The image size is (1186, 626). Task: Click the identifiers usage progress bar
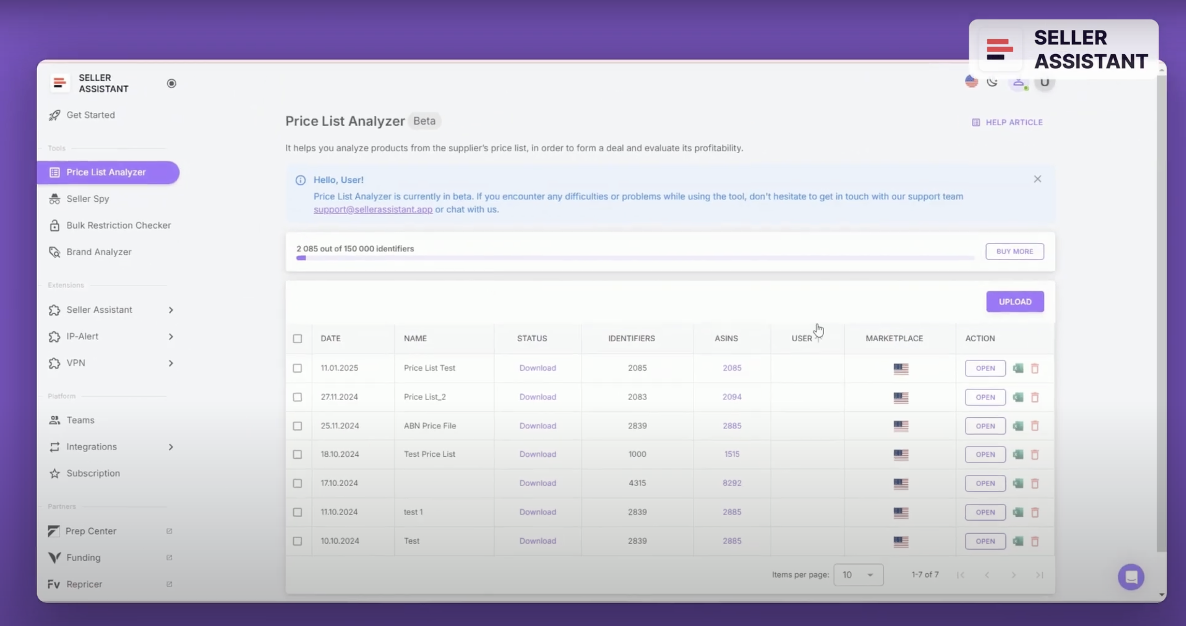point(635,258)
